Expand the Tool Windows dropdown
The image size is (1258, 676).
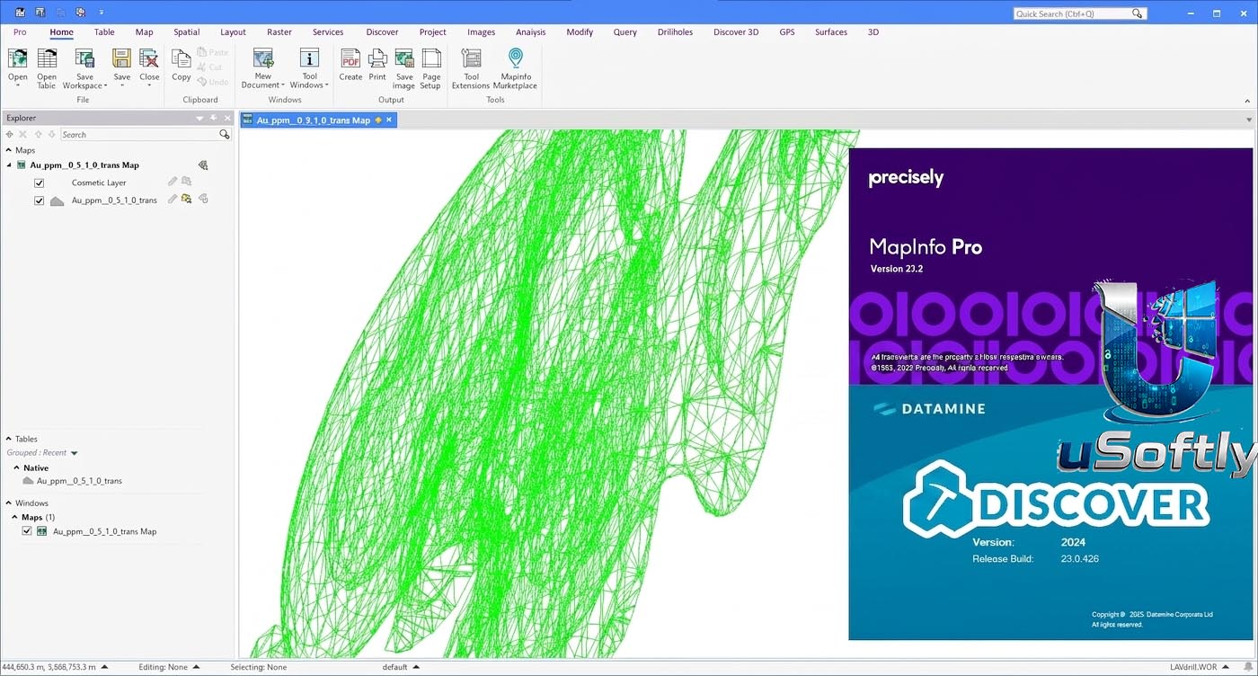click(x=309, y=67)
